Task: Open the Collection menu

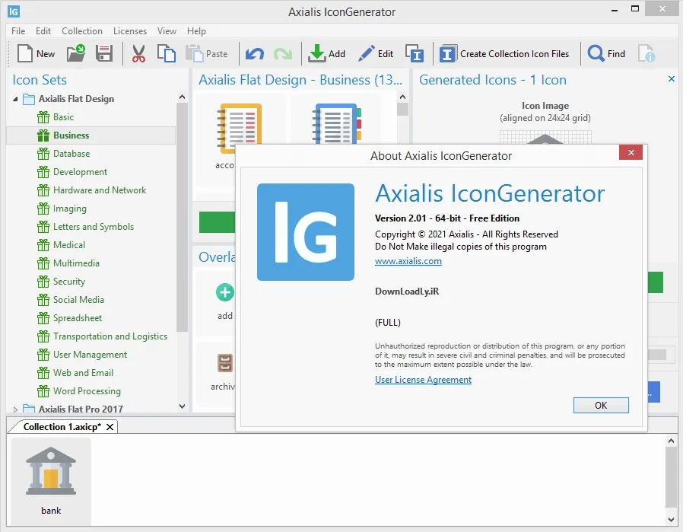Action: [82, 31]
